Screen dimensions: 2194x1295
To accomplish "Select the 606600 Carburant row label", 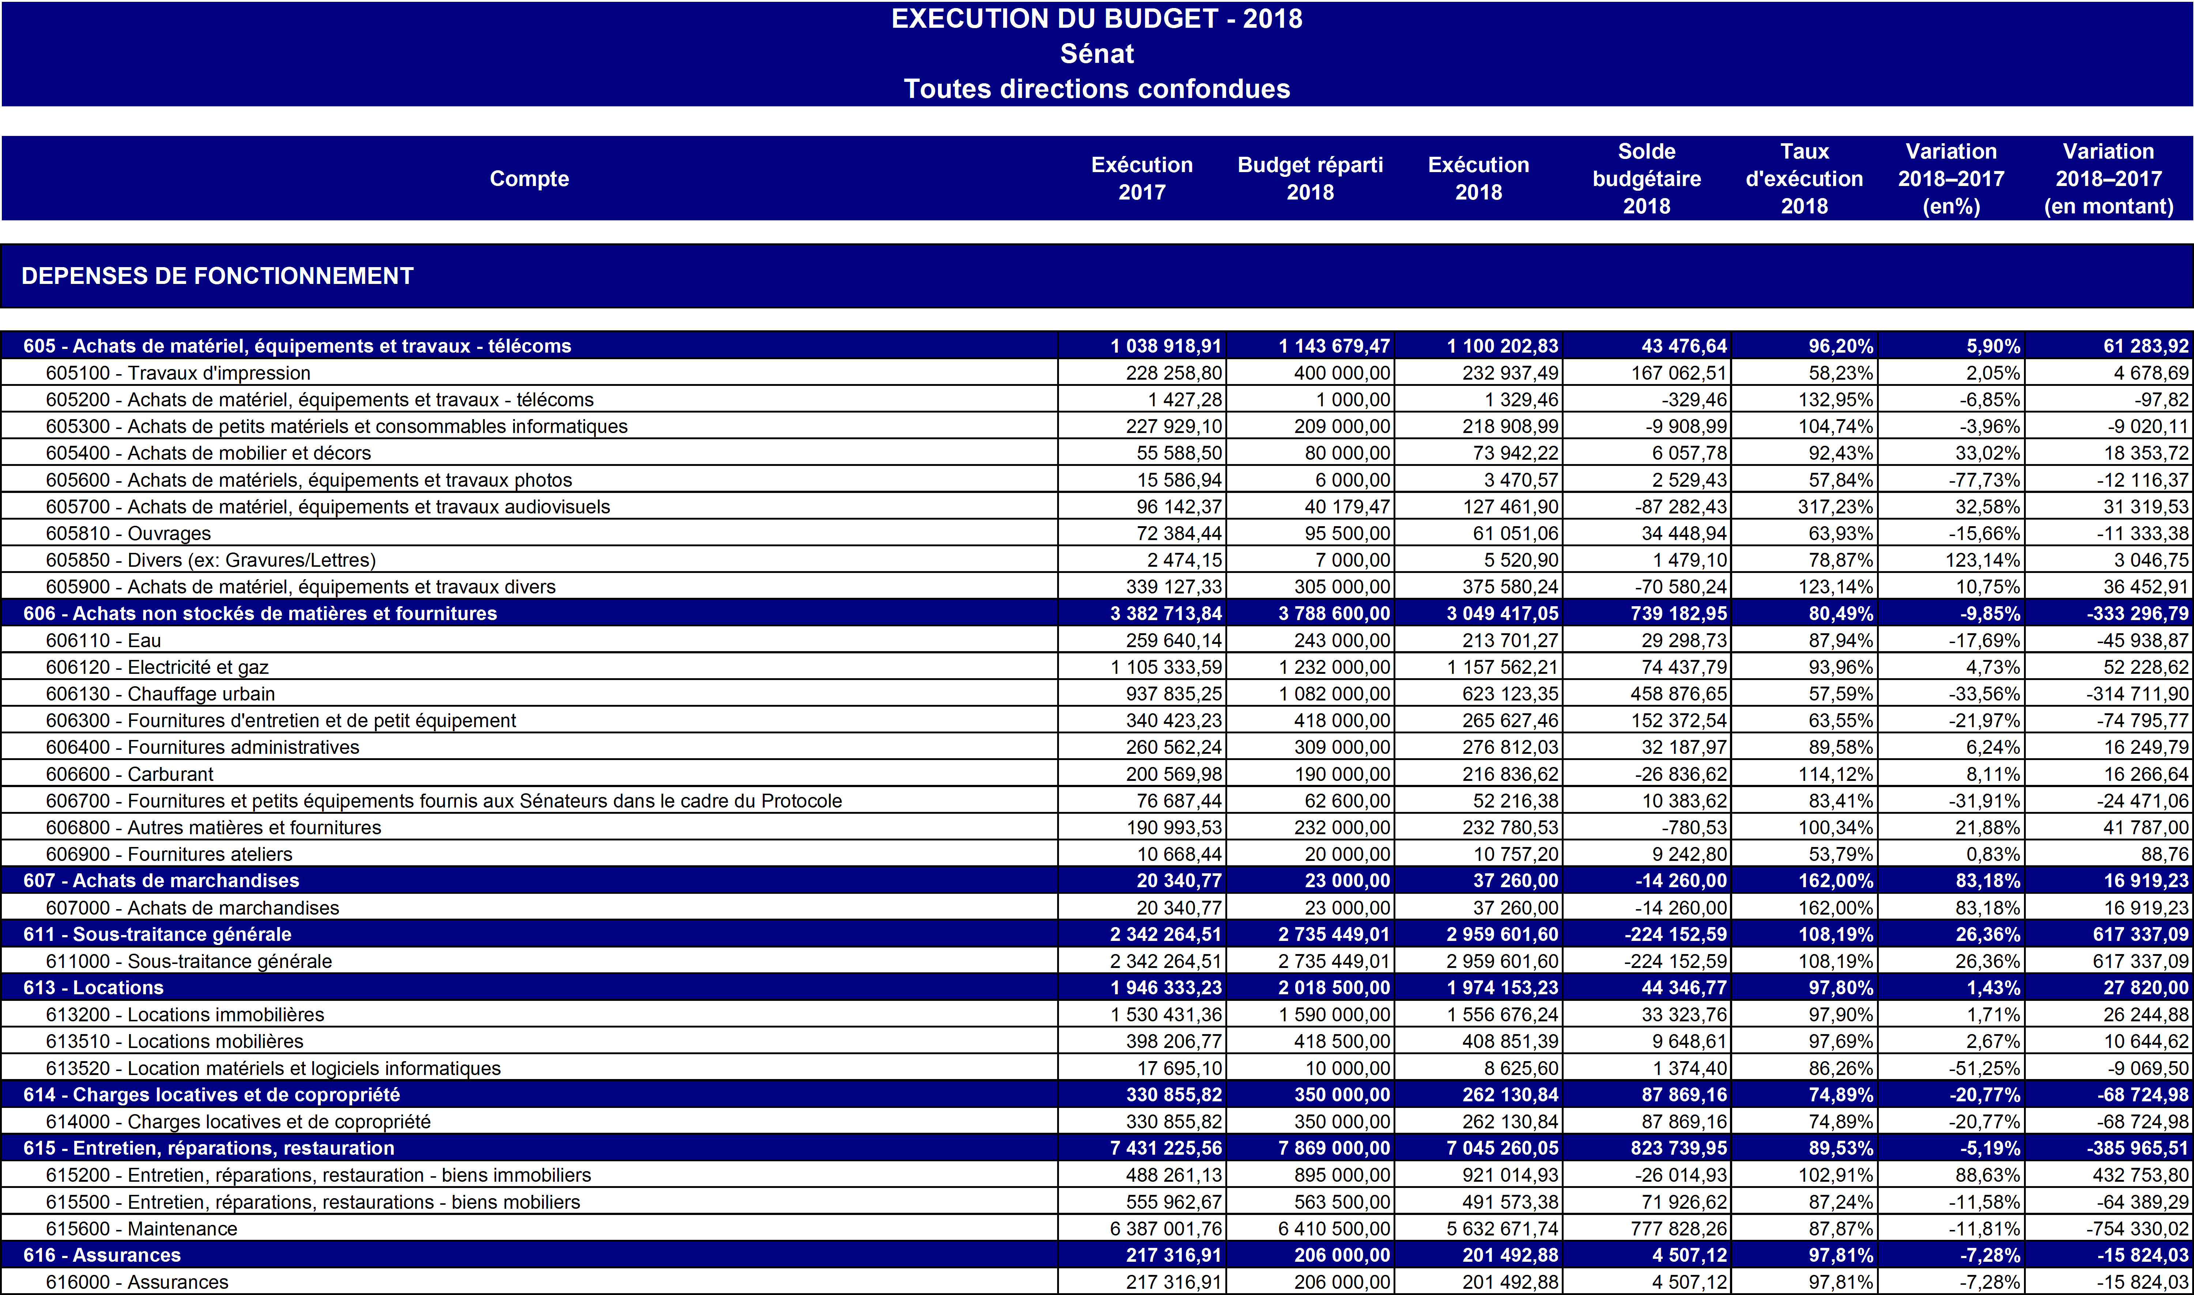I will tap(129, 774).
